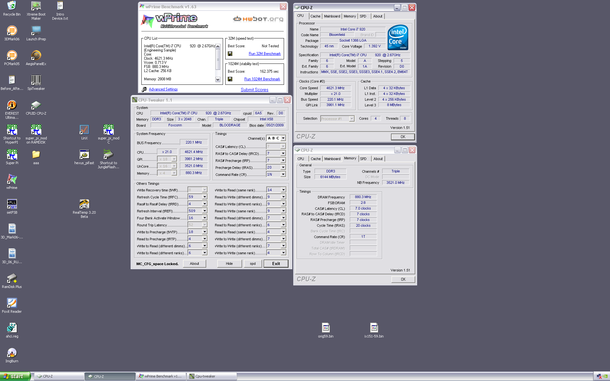Select the RamDisk Plus icon
Viewport: 610px width, 381px height.
[12, 281]
